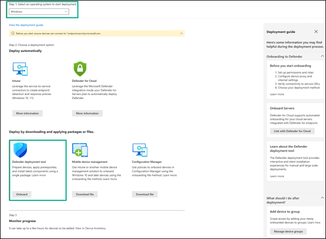Click the Intune deployment icon
326x239 pixels.
click(x=20, y=69)
